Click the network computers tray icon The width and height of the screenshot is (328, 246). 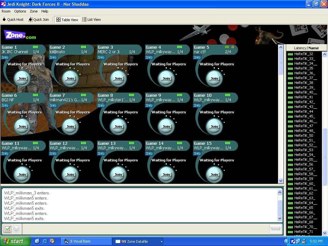[x=298, y=242]
